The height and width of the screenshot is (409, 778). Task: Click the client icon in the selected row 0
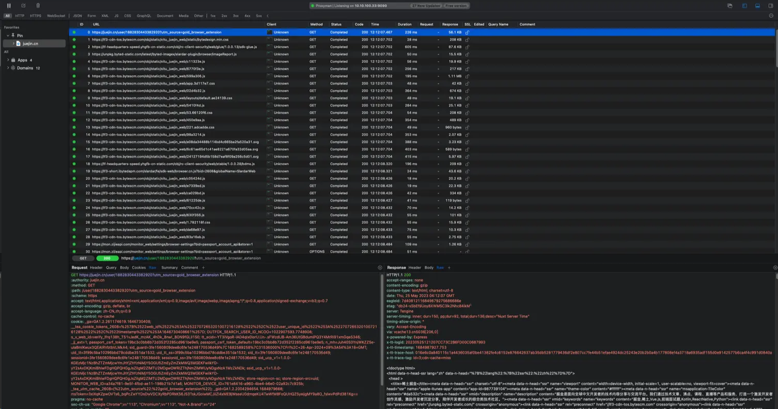tap(269, 32)
